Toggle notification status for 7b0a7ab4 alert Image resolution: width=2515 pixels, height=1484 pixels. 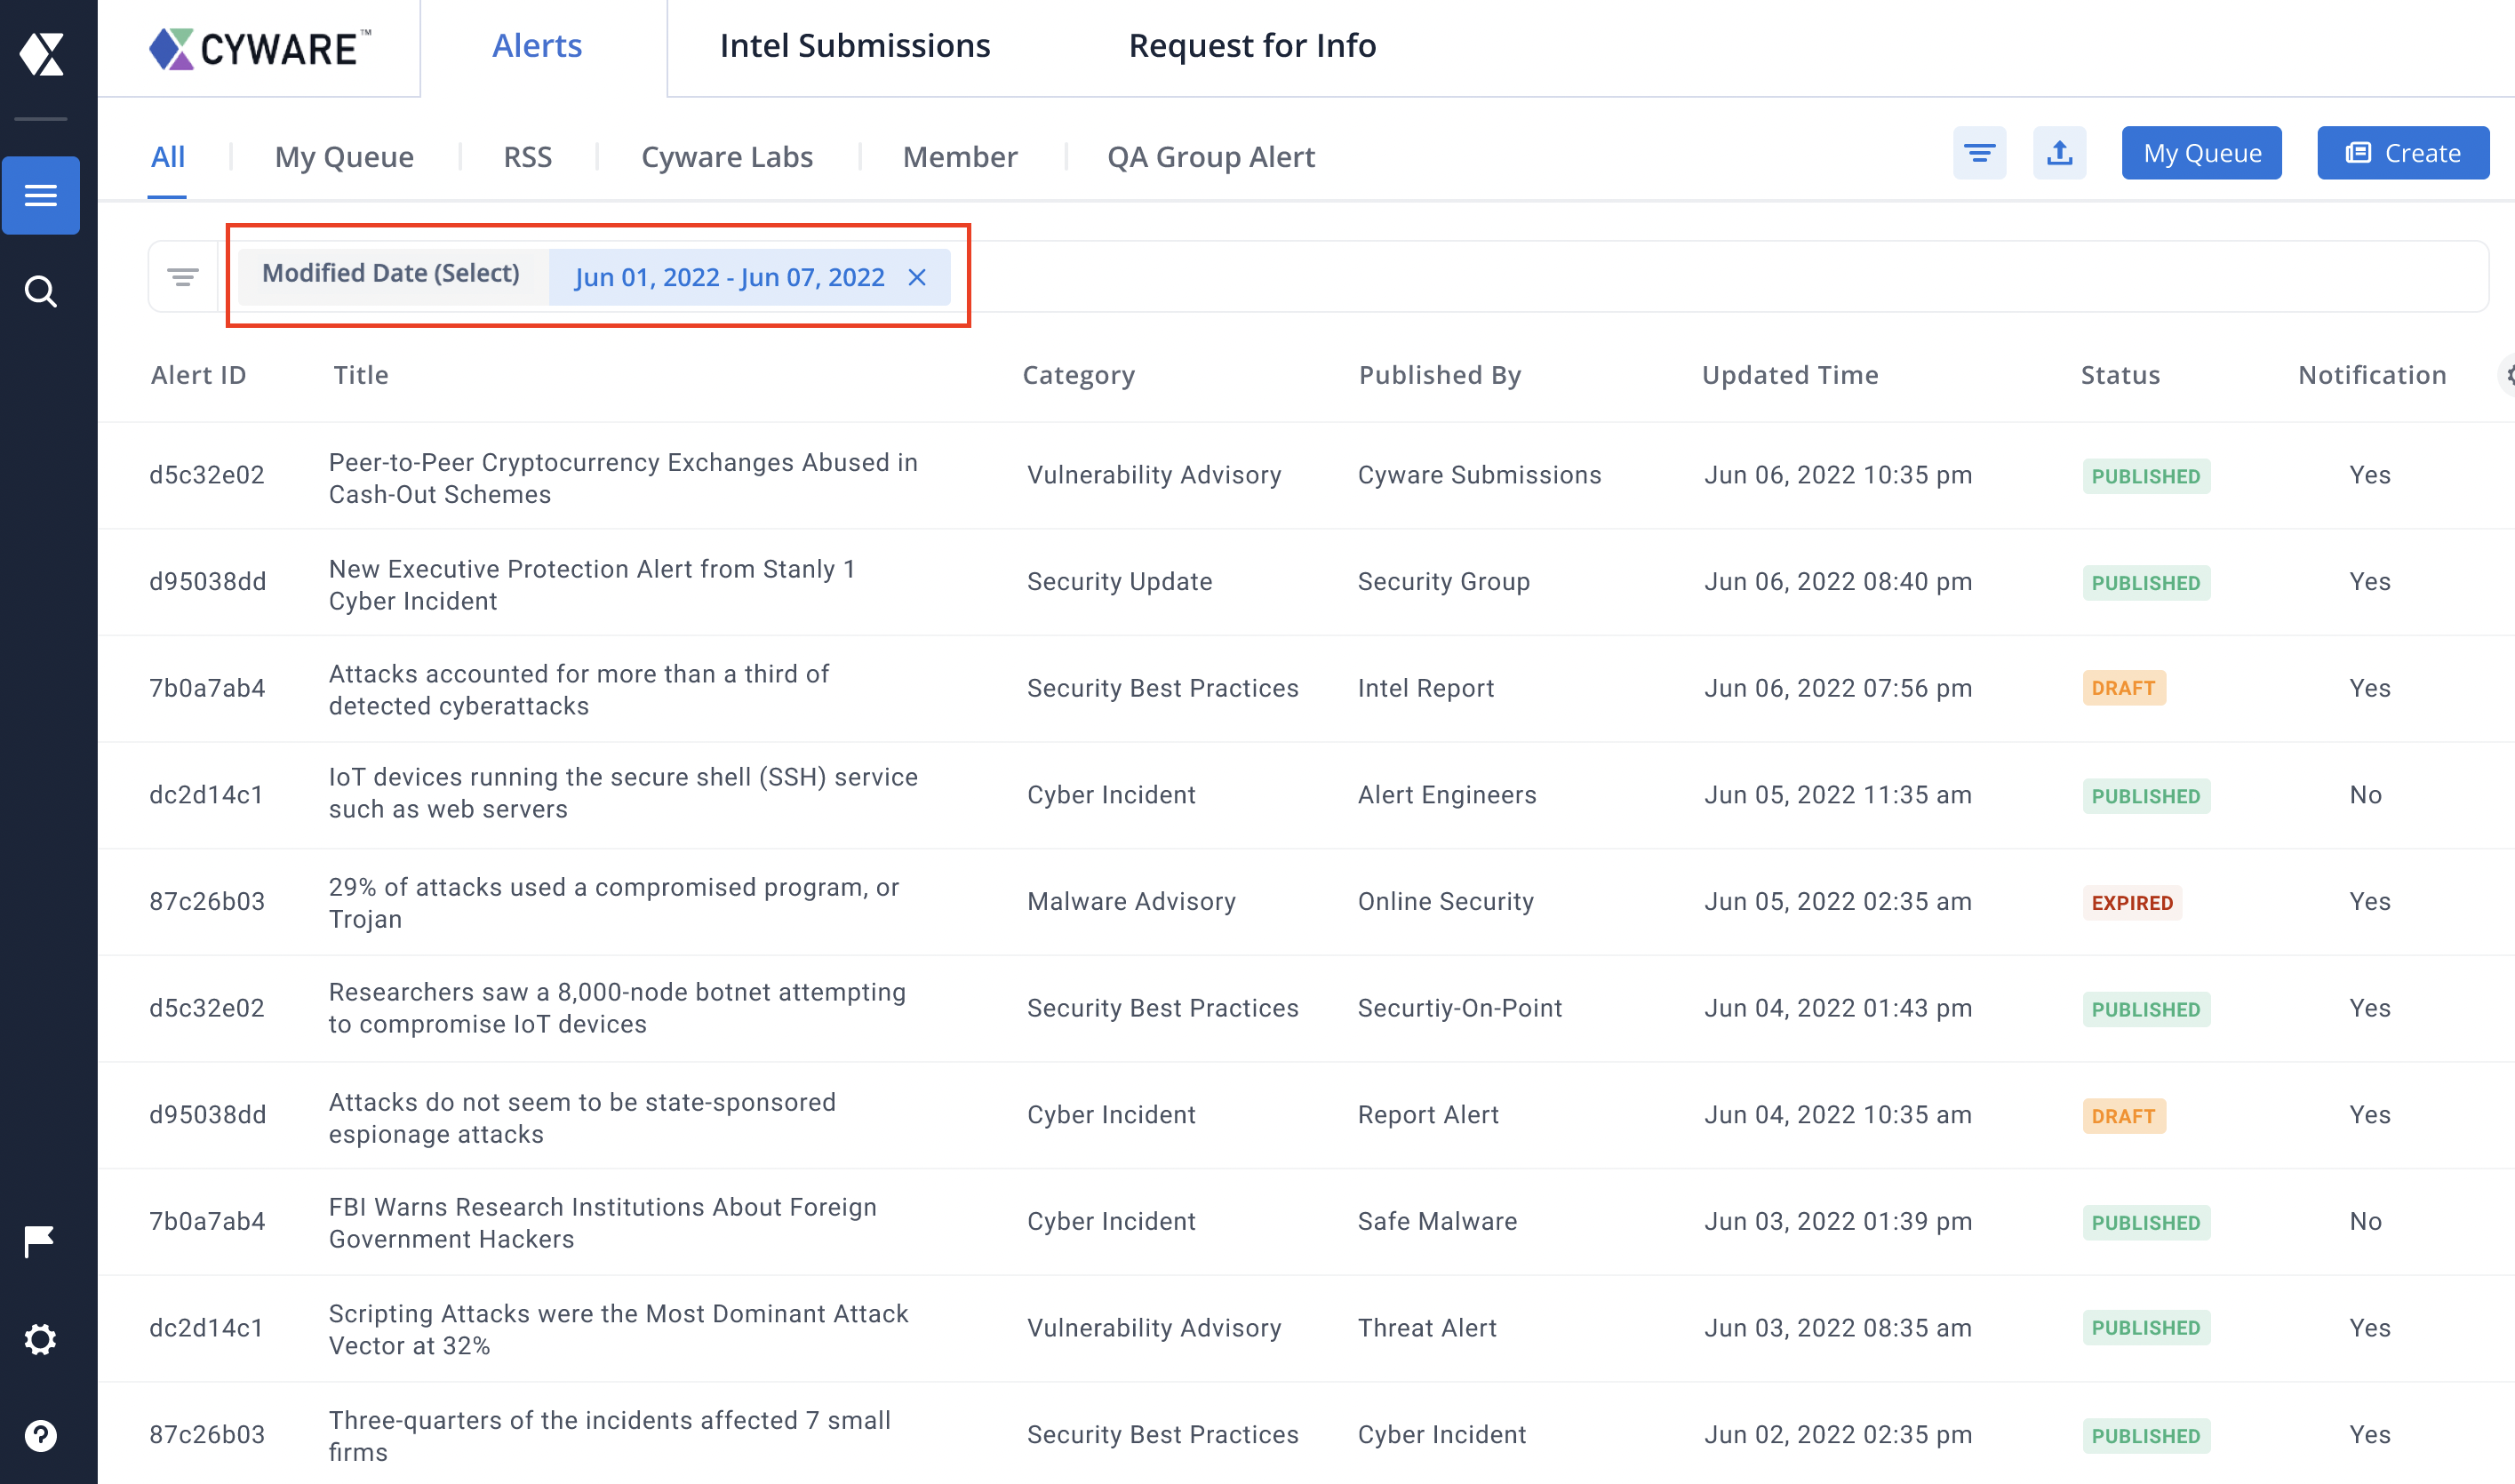pos(2367,687)
